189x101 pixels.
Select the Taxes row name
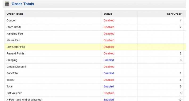pos(10,80)
